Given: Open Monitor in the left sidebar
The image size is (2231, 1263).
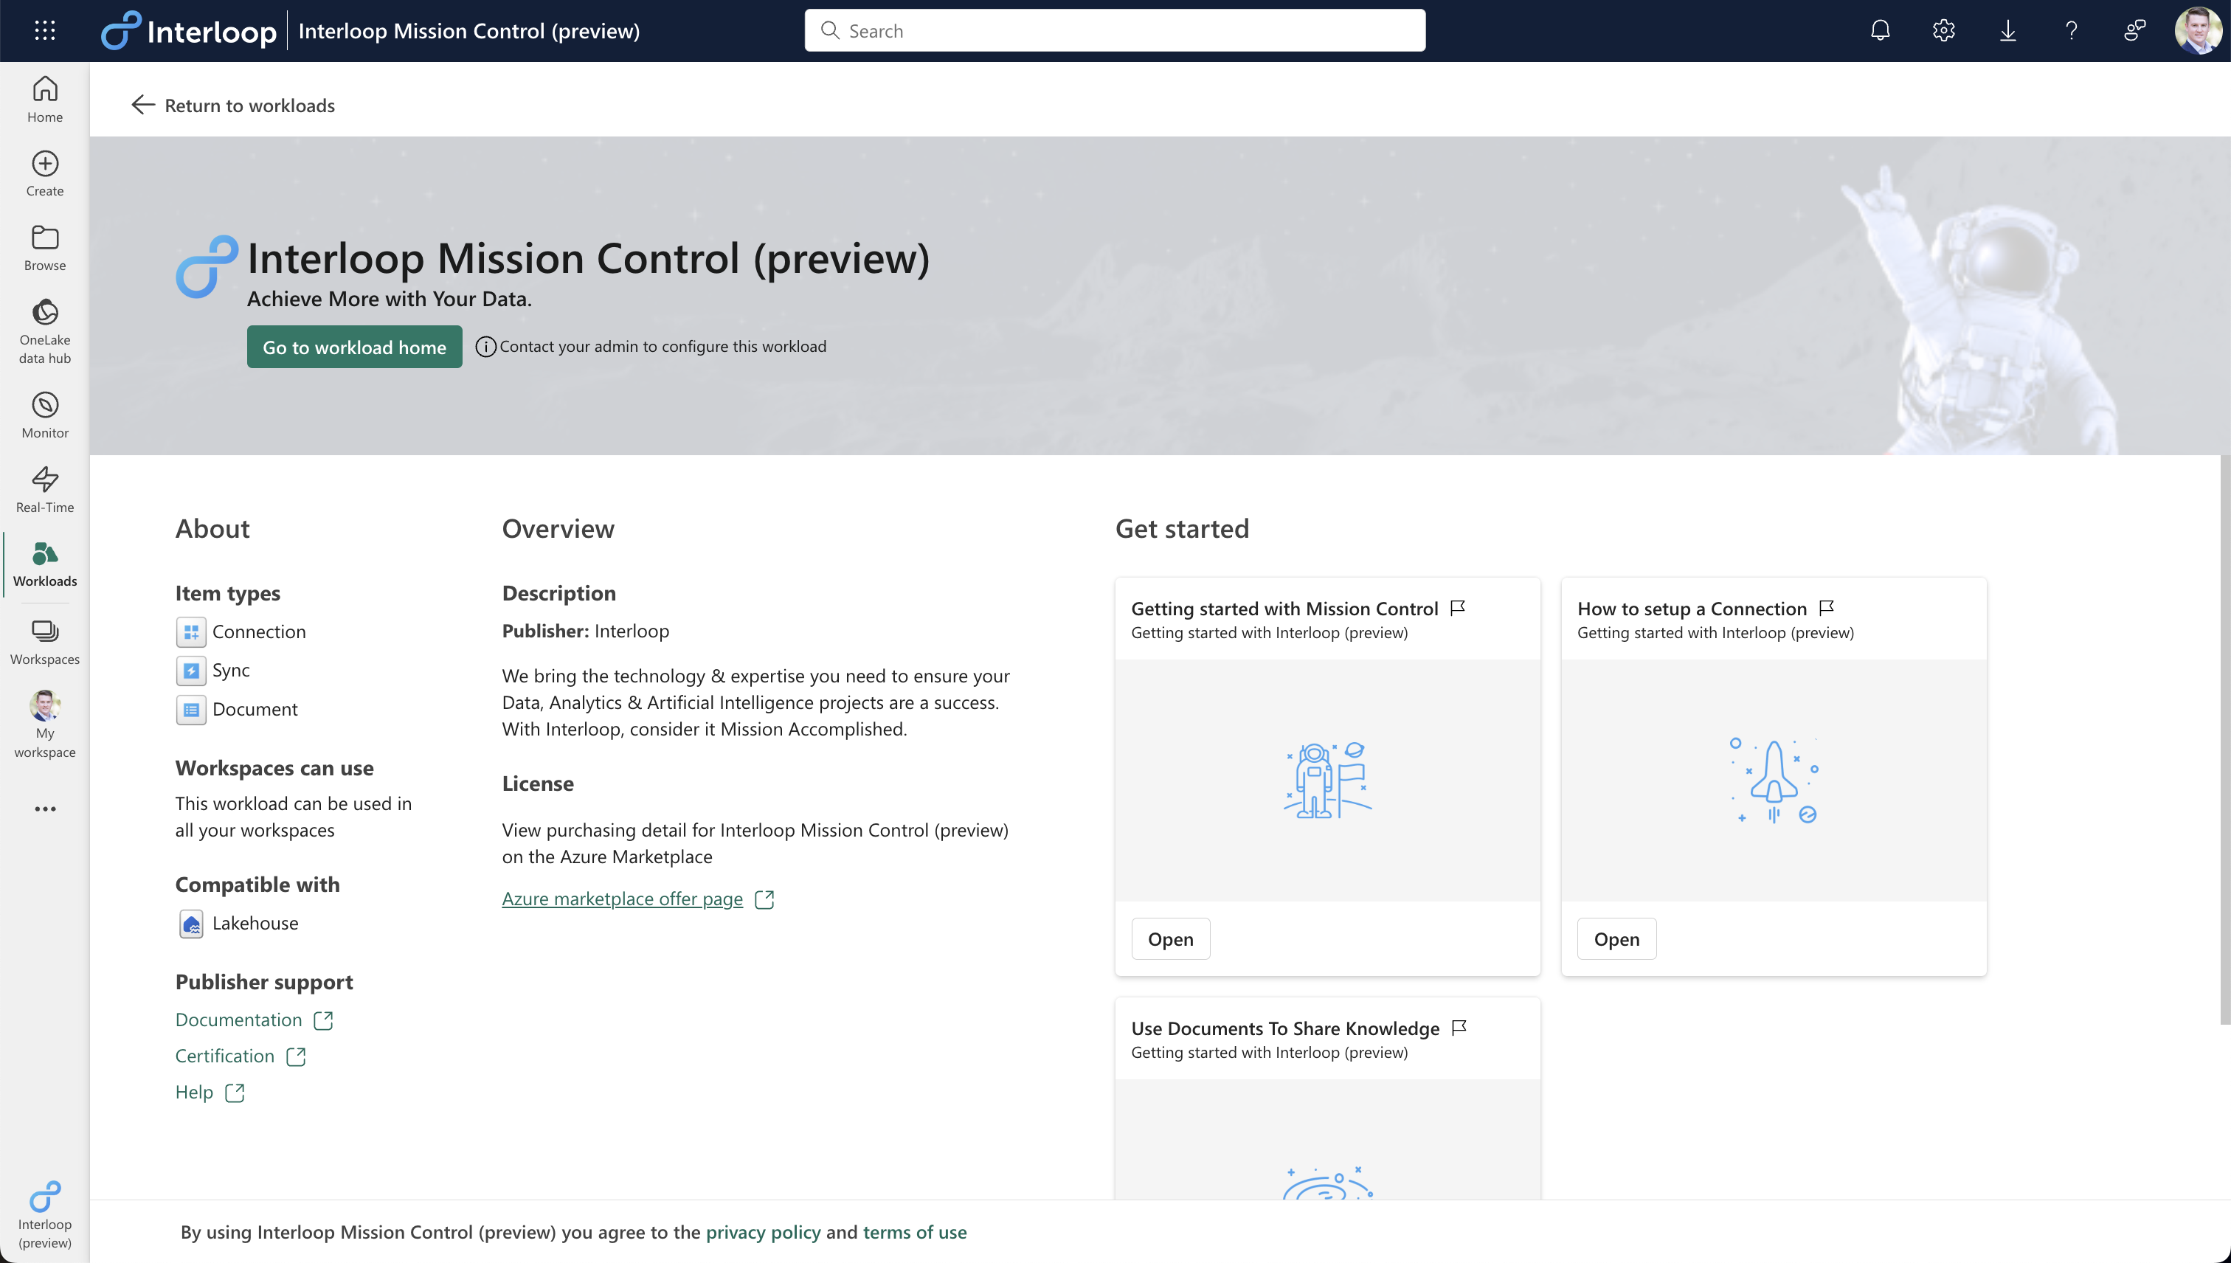Looking at the screenshot, I should 44,415.
